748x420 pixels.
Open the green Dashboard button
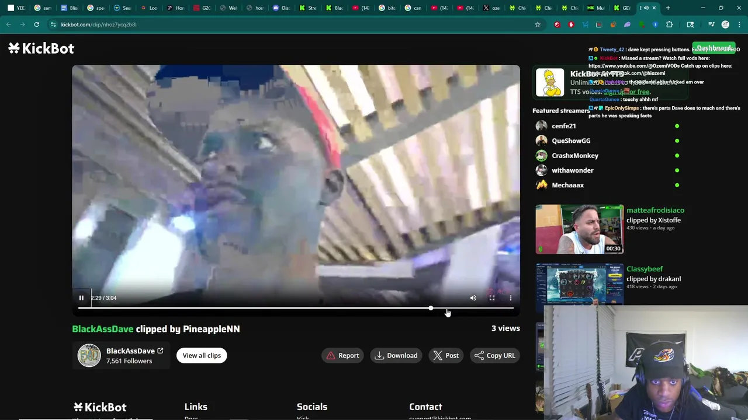tap(714, 48)
